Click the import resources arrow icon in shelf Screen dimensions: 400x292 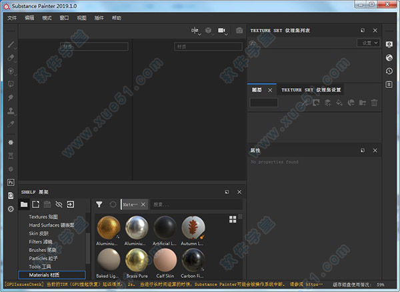click(71, 205)
